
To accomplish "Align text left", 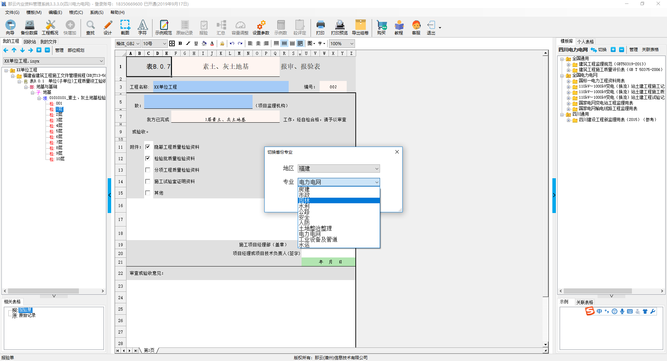I will coord(250,43).
